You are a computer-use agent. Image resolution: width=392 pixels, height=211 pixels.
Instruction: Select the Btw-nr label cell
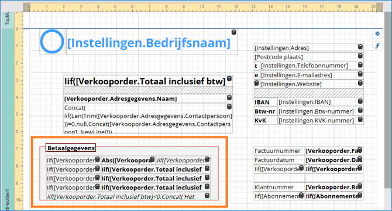click(266, 111)
